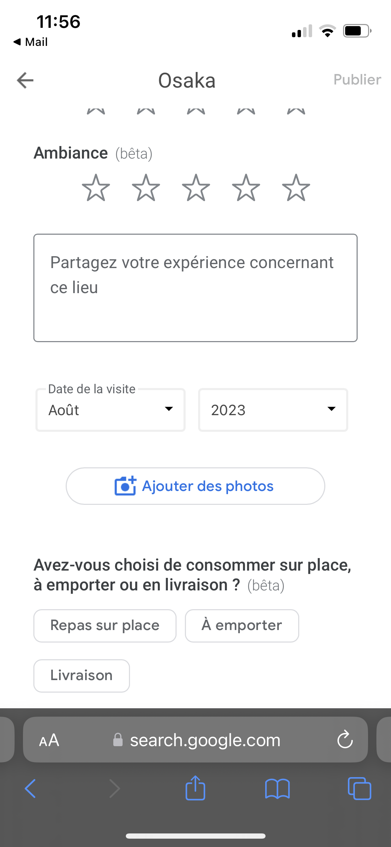Open Safari bookmarks book icon
The image size is (391, 847).
click(x=277, y=789)
